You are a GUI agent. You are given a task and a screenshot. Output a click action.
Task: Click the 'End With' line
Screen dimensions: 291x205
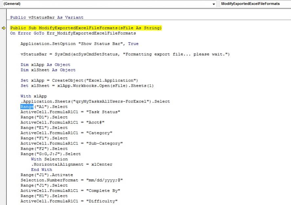42,170
